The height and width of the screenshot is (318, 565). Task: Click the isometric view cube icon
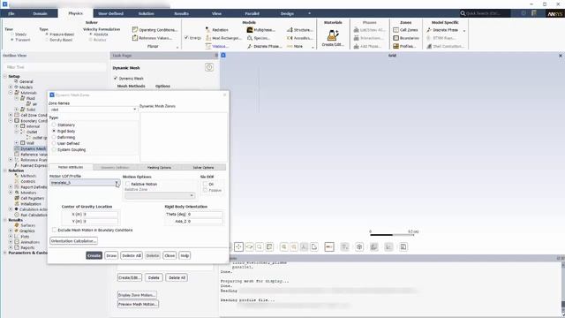(x=359, y=246)
